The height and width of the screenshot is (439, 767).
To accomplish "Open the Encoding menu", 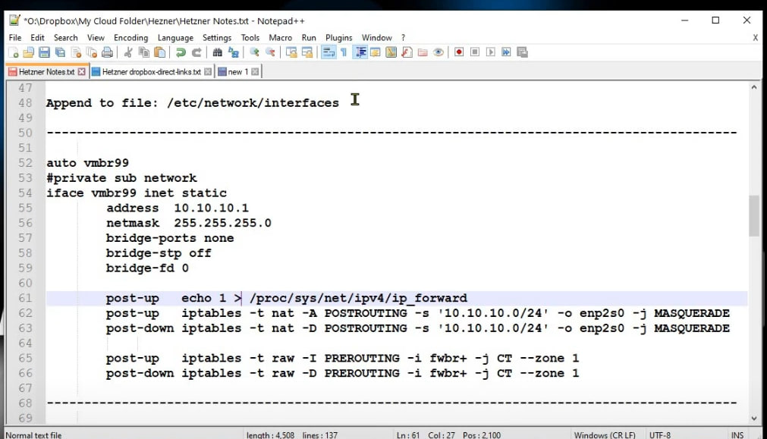I will tap(131, 38).
